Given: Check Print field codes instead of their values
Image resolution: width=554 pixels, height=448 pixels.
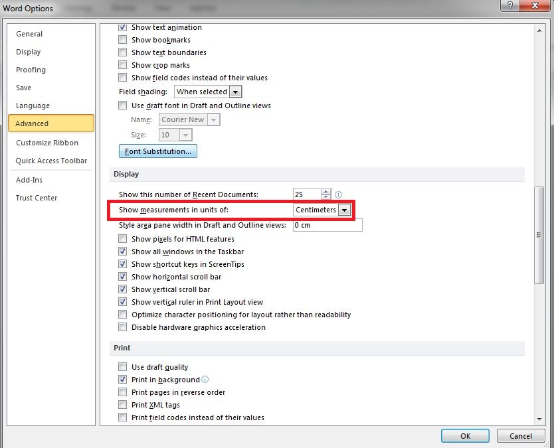Looking at the screenshot, I should pos(123,417).
